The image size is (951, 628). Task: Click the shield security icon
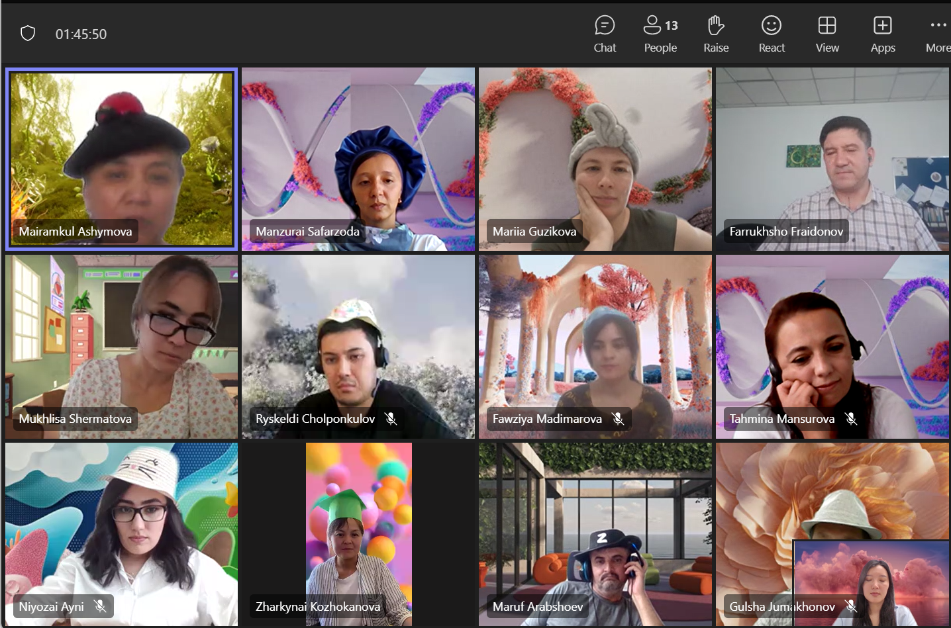coord(28,34)
